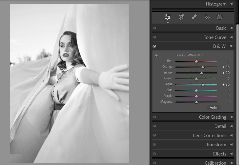The width and height of the screenshot is (239, 165).
Task: Click the Aqua value field +35
Action: click(225, 84)
